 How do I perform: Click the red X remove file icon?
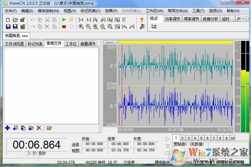[39, 128]
